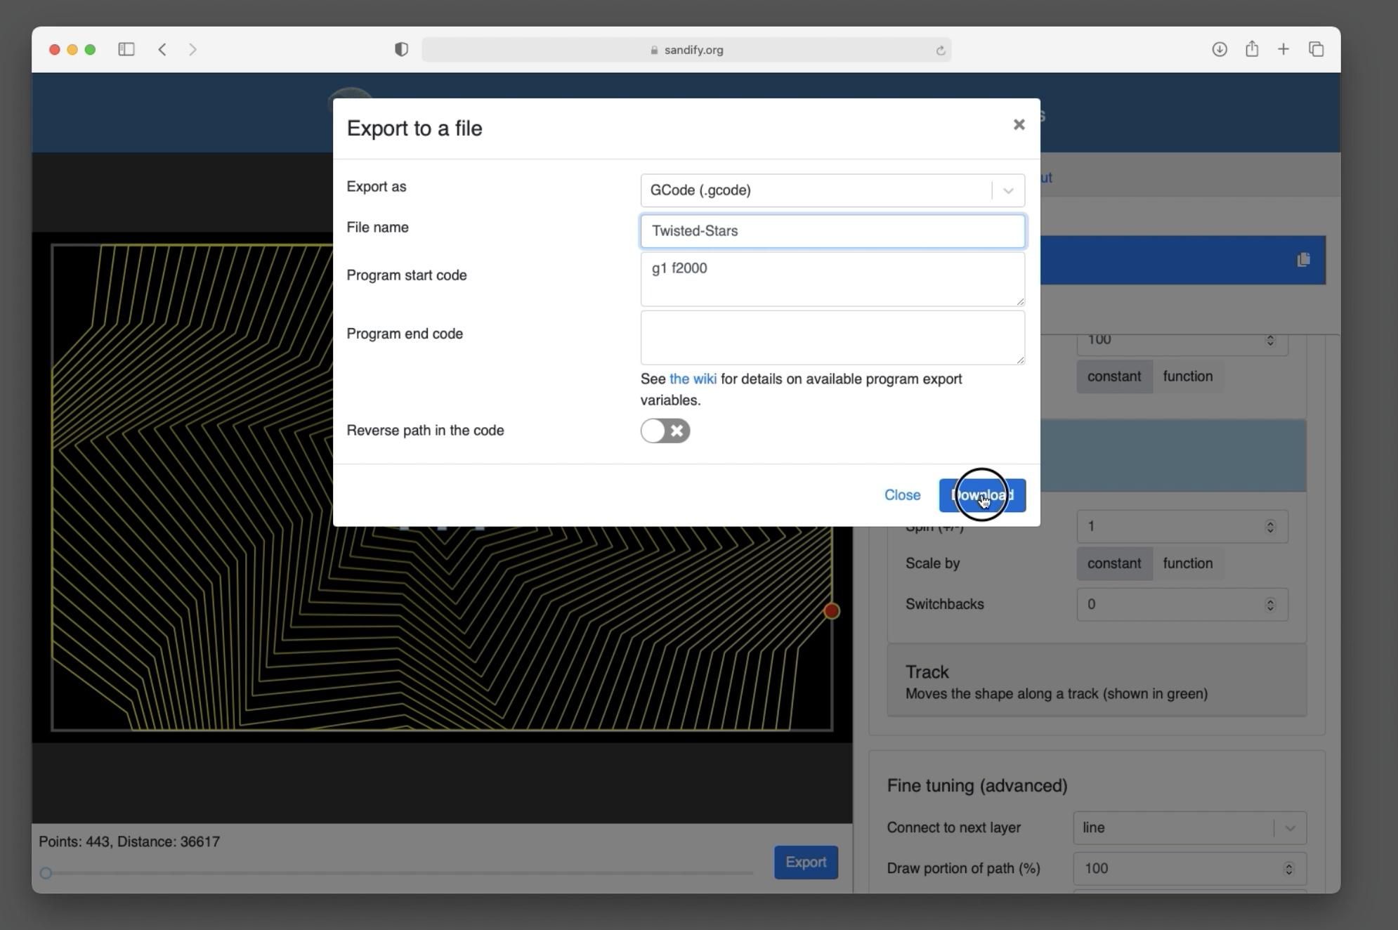Toggle the Safari sidebar icon
The height and width of the screenshot is (930, 1398).
coord(126,49)
